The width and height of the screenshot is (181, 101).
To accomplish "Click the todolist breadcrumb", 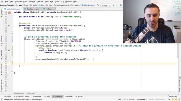I will click(x=76, y=5).
